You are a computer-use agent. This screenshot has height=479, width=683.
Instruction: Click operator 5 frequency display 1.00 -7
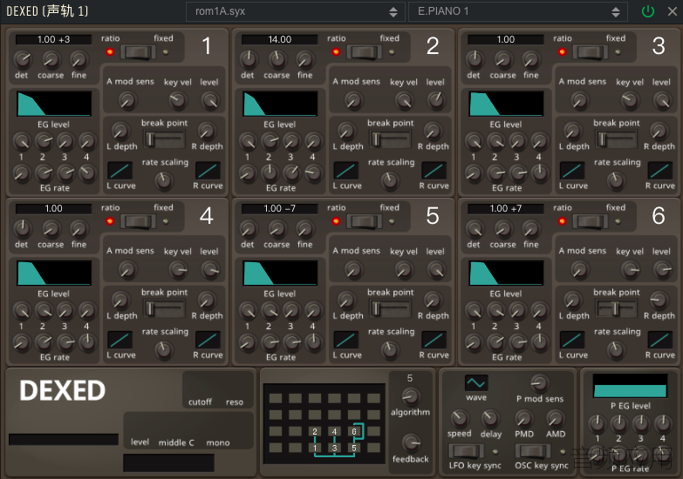tap(280, 208)
